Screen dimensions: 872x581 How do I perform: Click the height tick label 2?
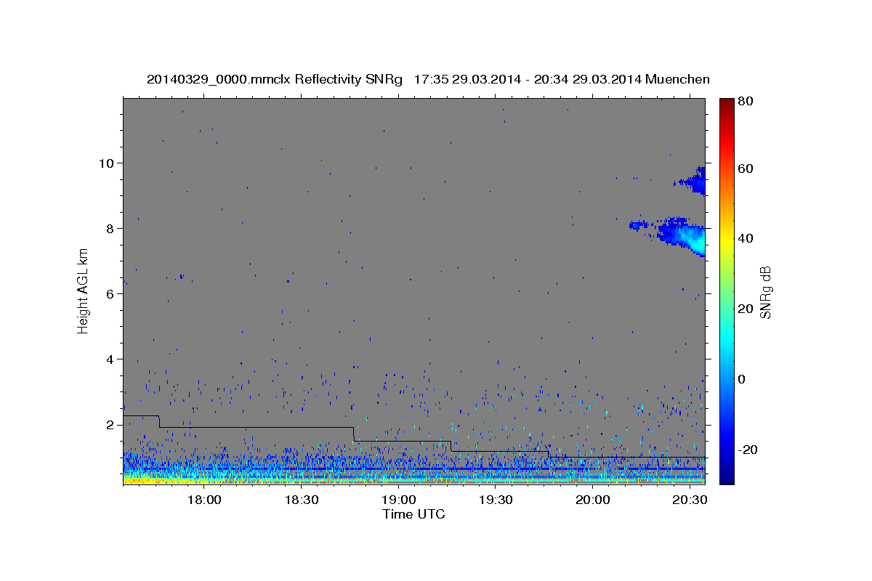pos(110,425)
